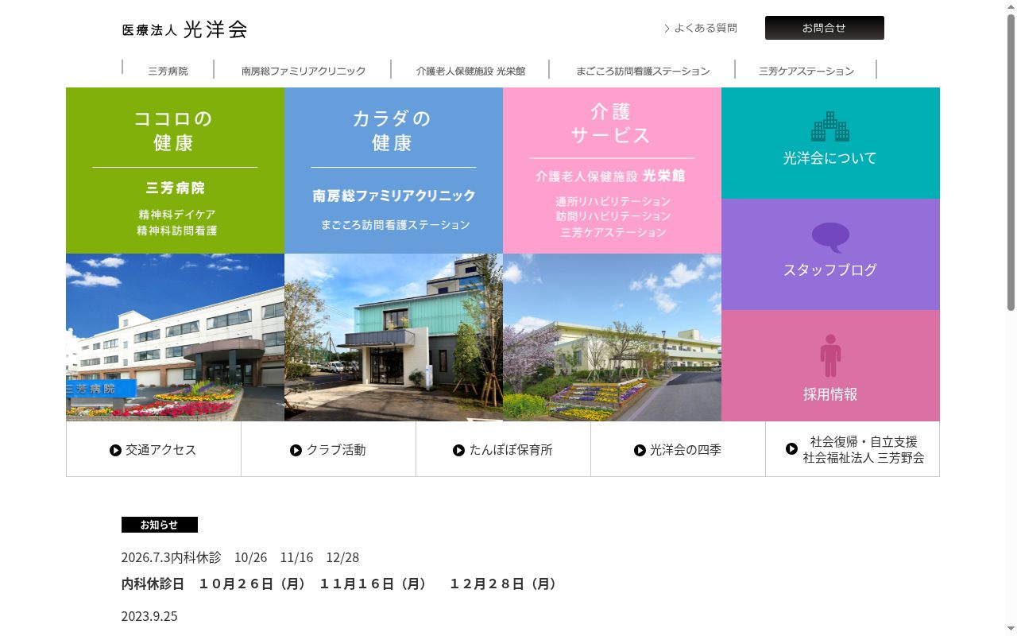Open the スタッフブログ tile
1017x636 pixels.
click(830, 254)
